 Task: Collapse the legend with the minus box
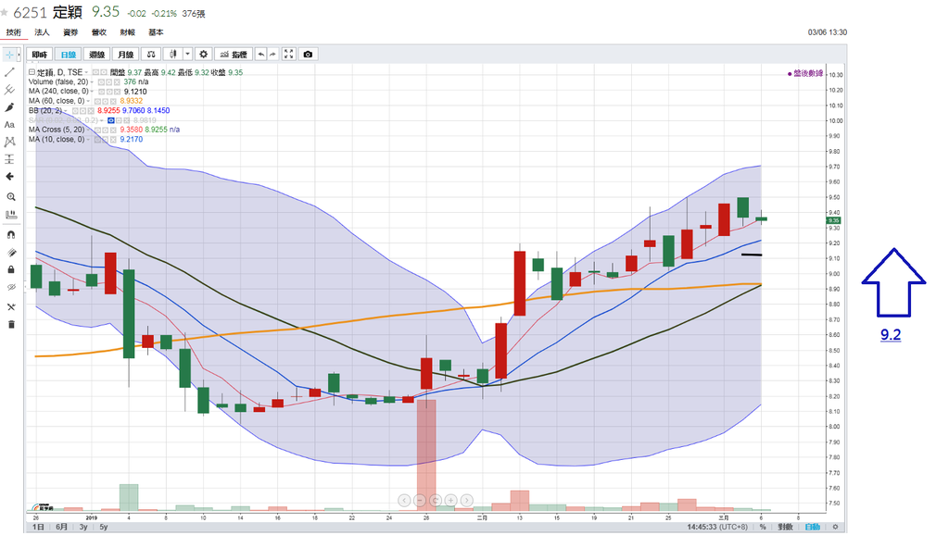tap(32, 72)
